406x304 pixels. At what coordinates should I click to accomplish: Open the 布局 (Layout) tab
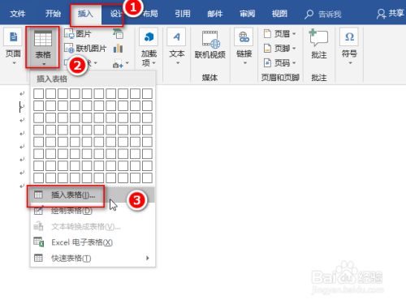[150, 14]
